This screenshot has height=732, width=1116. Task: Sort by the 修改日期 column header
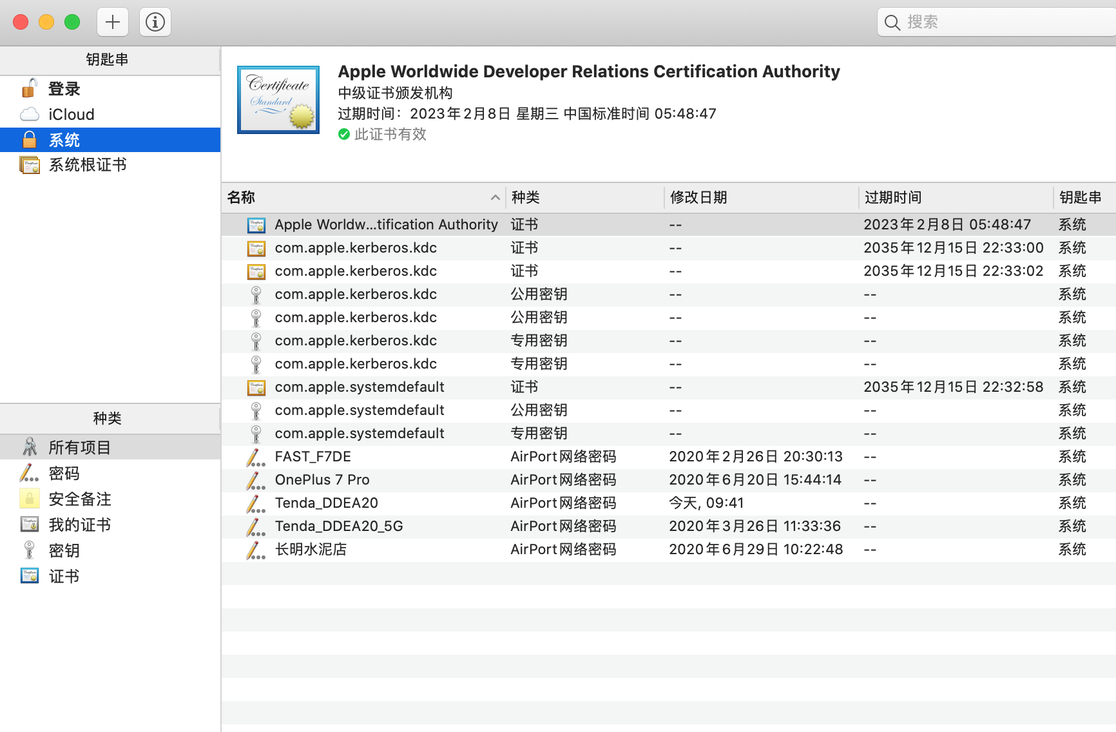pyautogui.click(x=762, y=197)
